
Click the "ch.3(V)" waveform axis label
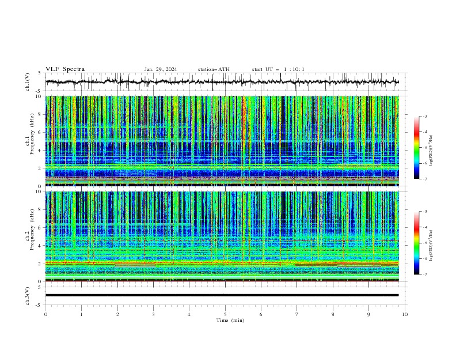28,296
